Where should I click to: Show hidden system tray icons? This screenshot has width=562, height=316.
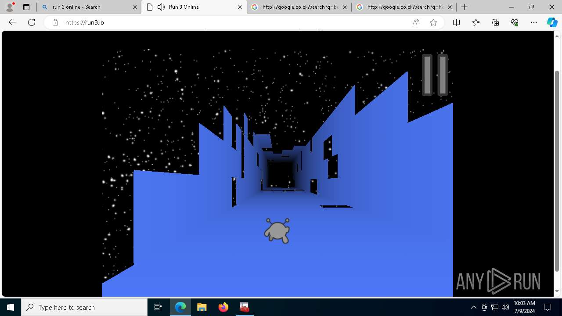(473, 307)
